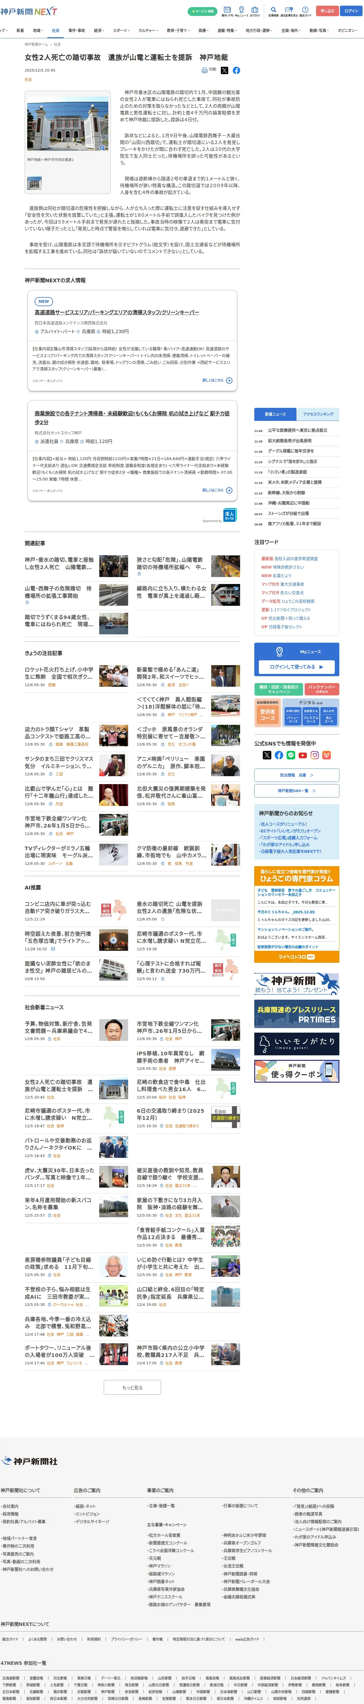Open official Facebook page under 公式SNS
364x1704 pixels.
point(279,755)
